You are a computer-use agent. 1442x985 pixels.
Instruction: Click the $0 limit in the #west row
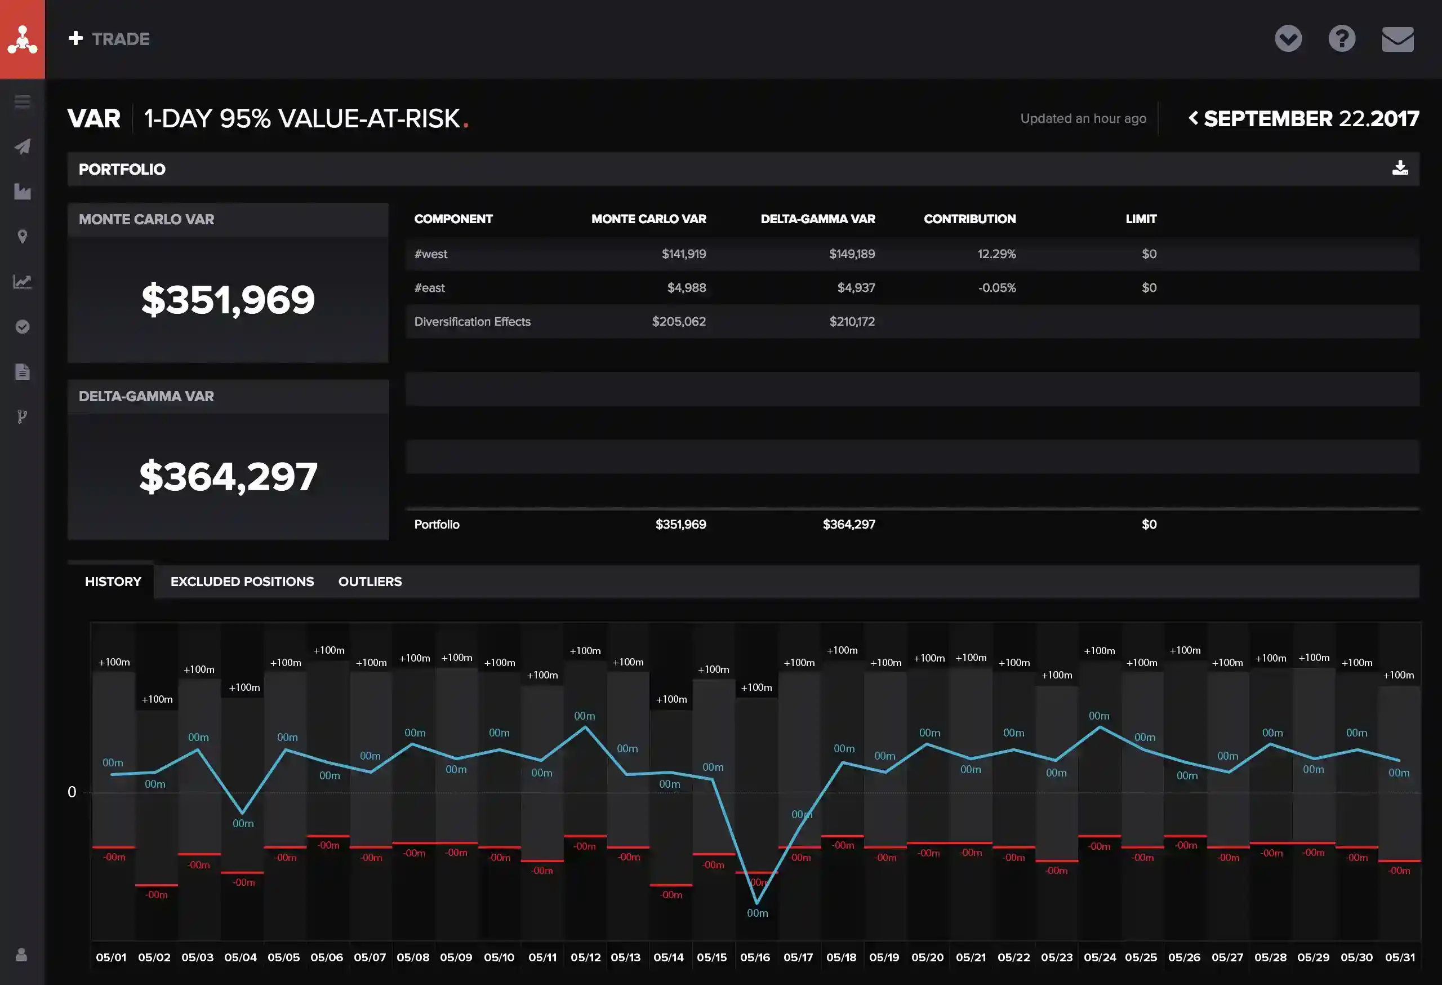(1149, 254)
